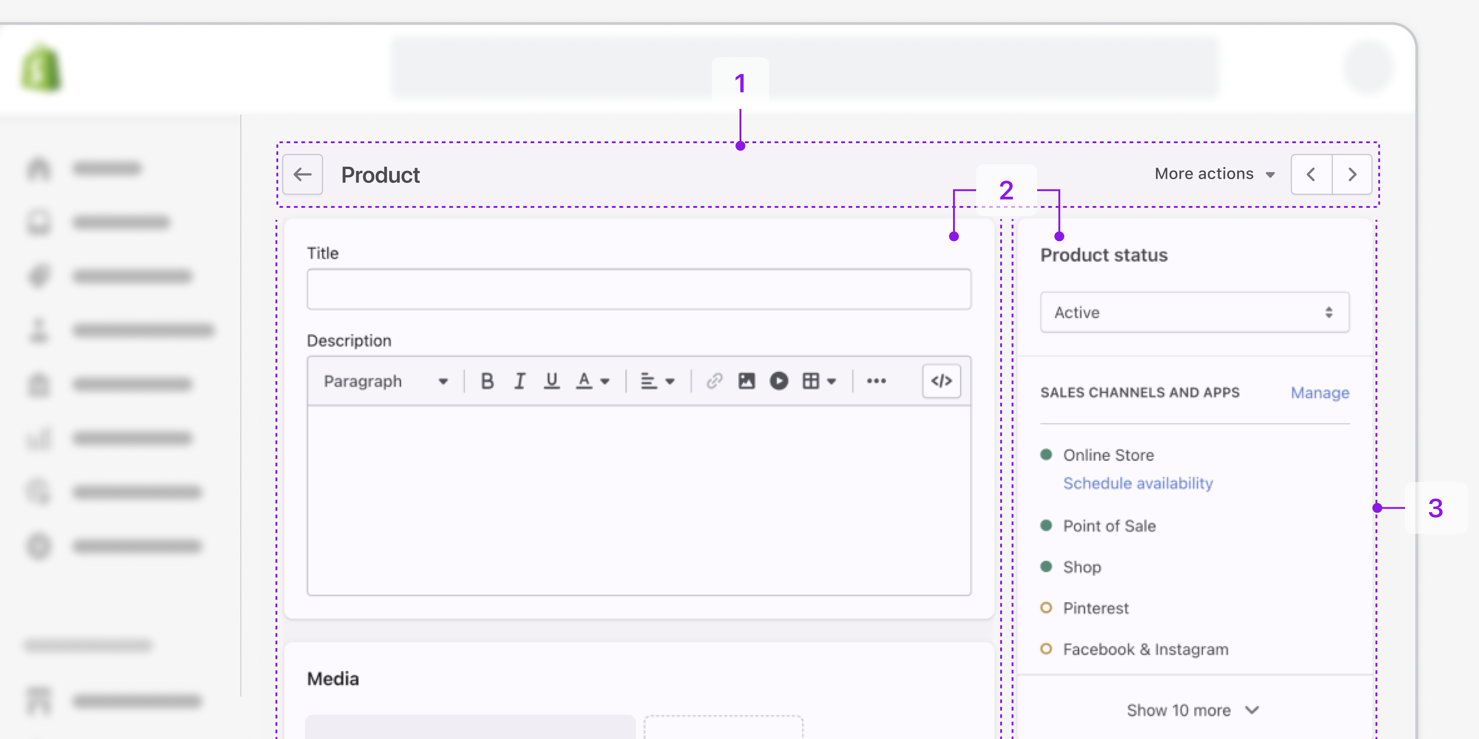Viewport: 1479px width, 739px height.
Task: Open more formatting options via the ellipsis icon
Action: [x=876, y=381]
